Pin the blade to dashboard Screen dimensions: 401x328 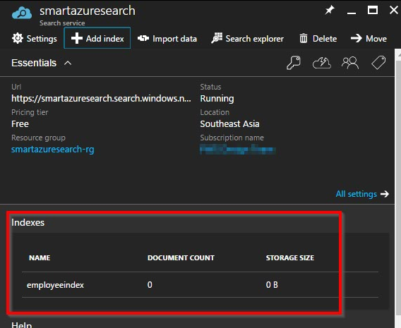(330, 10)
